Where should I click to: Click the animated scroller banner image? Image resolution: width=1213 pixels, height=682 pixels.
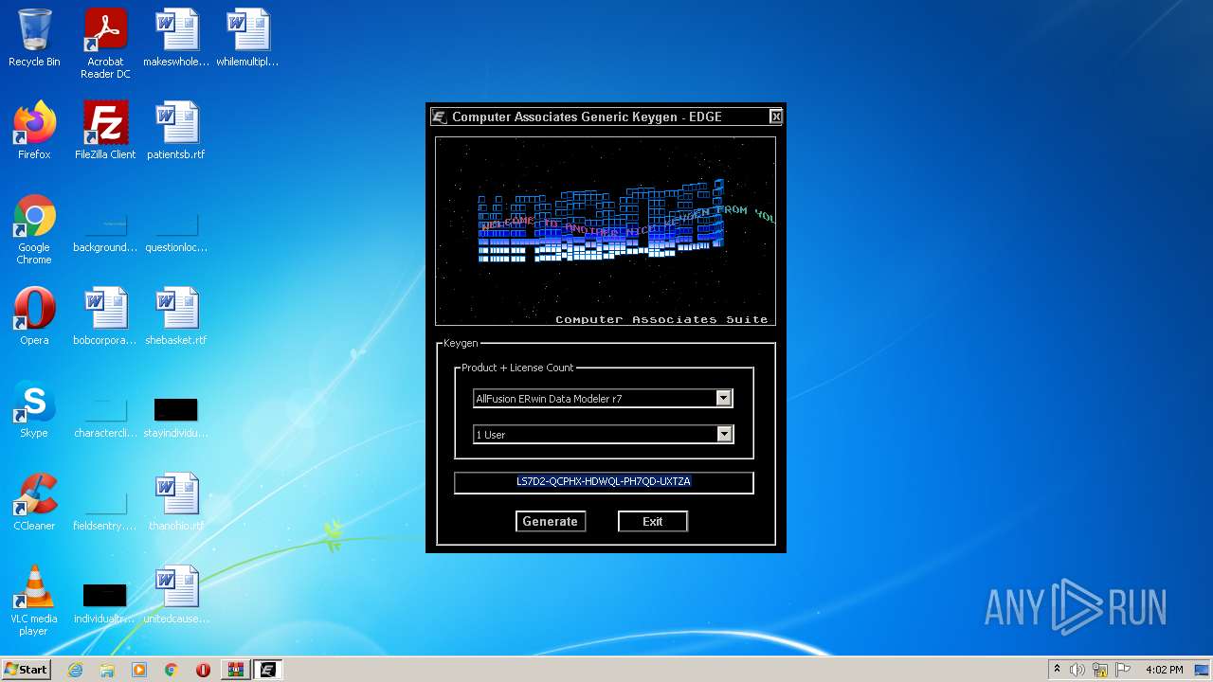coord(606,231)
